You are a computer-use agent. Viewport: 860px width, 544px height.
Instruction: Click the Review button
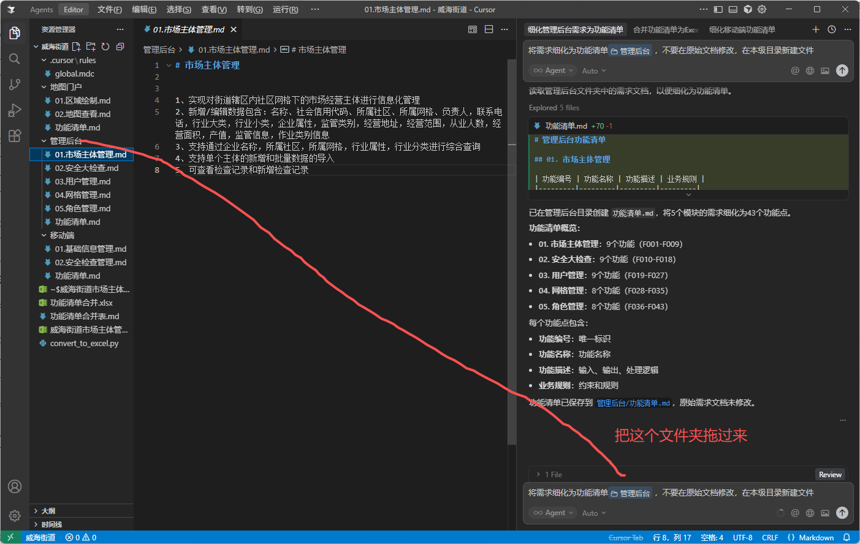(830, 475)
